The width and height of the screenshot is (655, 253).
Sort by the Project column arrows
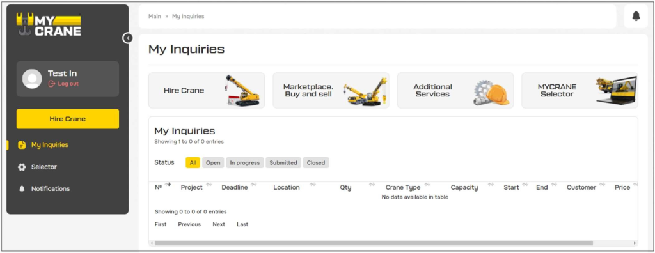point(209,184)
